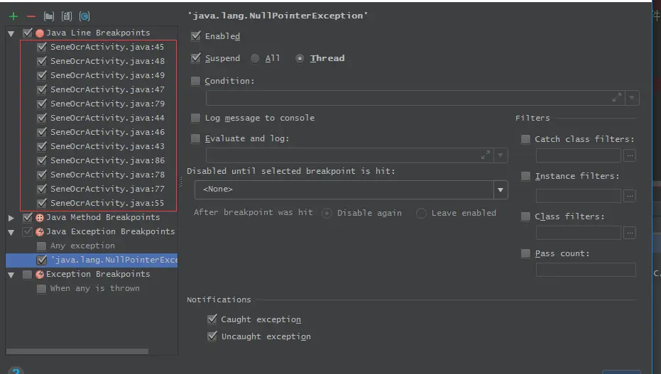661x374 pixels.
Task: Select the Any exception tree item
Action: pos(82,246)
